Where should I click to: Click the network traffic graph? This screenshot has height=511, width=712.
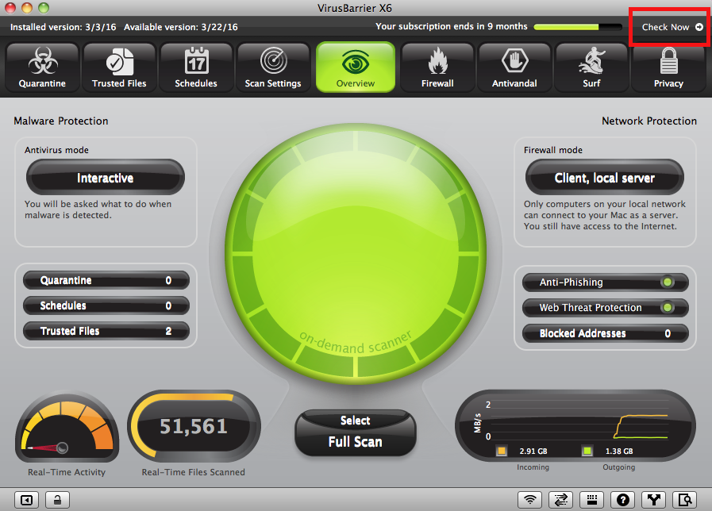point(575,425)
